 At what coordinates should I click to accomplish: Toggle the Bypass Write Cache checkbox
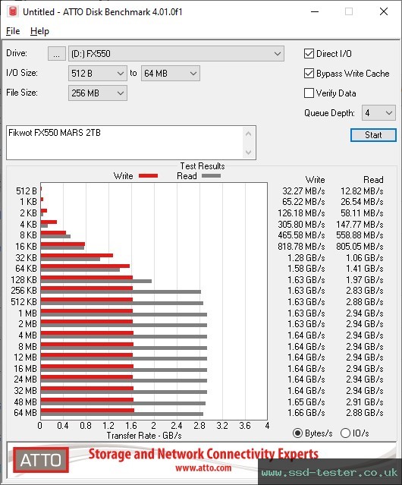click(x=309, y=74)
